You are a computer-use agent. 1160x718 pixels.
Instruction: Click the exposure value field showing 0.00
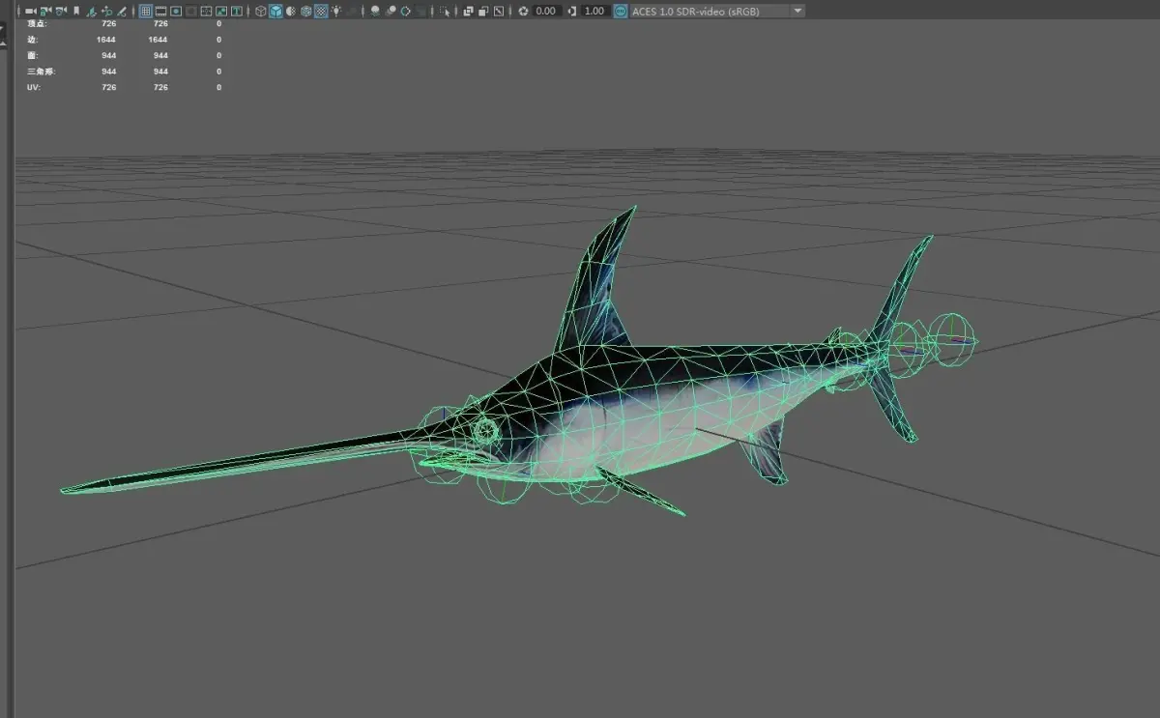[x=546, y=11]
